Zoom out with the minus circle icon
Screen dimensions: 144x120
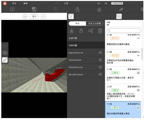pyautogui.click(x=43, y=17)
